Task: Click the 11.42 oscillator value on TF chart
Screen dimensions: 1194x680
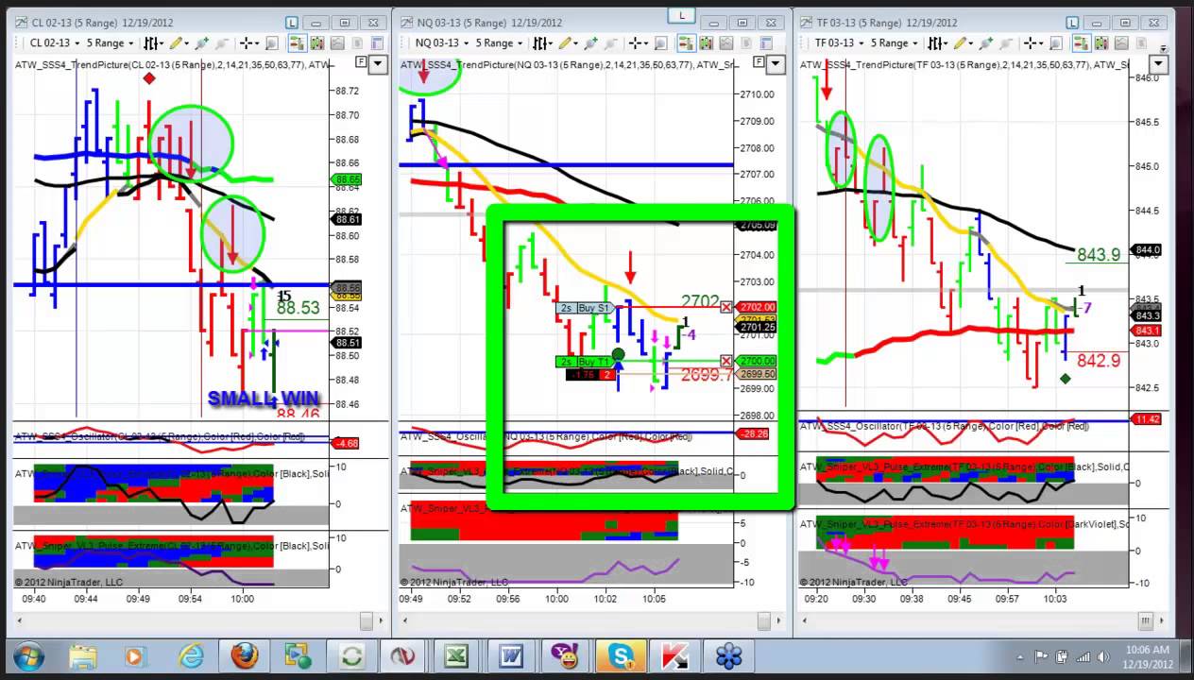Action: 1147,418
